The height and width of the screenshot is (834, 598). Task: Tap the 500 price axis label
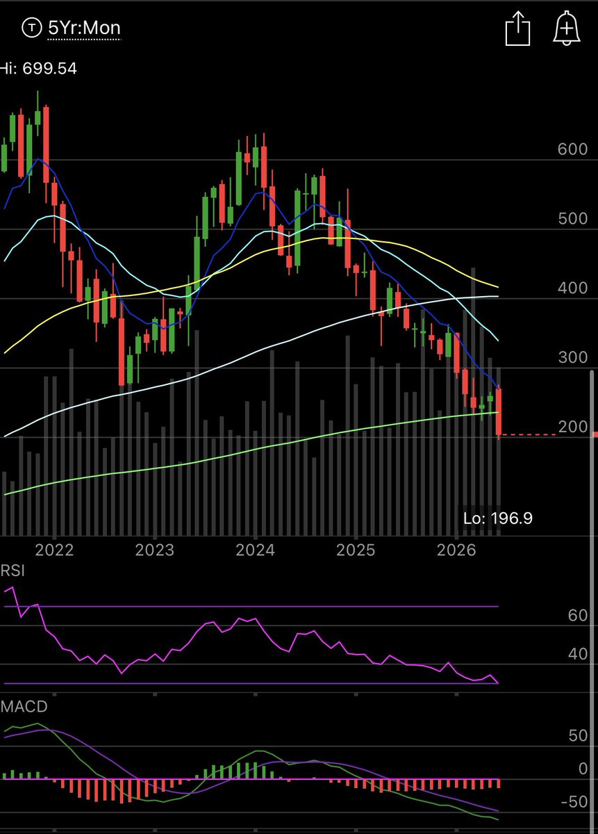pos(573,219)
